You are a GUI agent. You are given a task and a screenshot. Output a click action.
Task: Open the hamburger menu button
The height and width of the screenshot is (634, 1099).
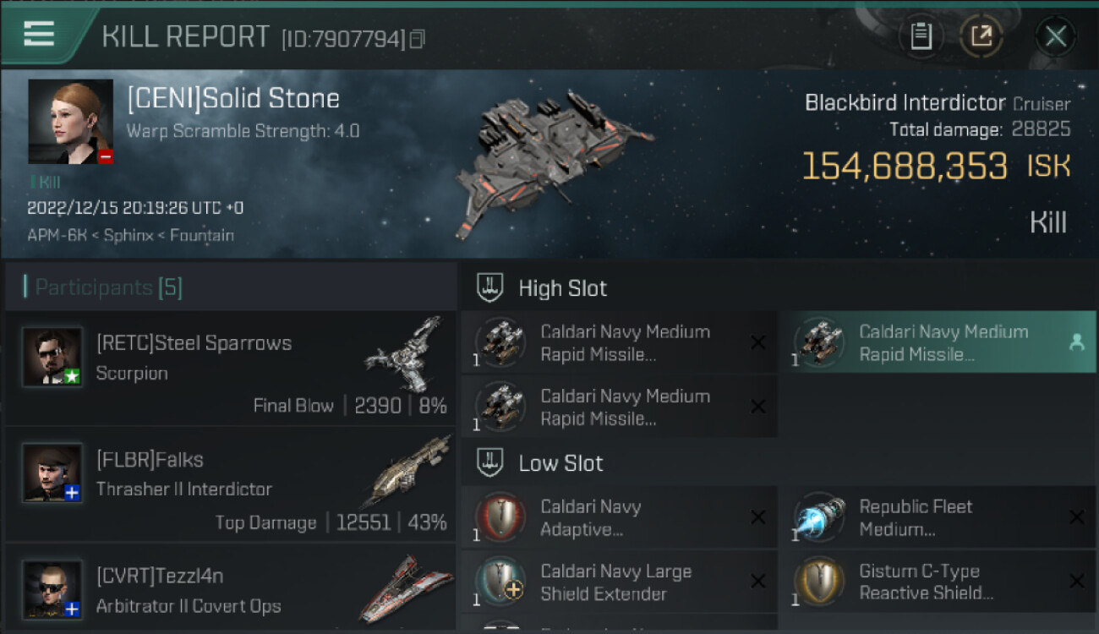[x=39, y=35]
